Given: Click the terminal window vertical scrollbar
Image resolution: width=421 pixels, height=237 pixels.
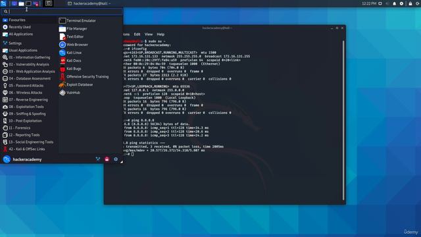Looking at the screenshot, I should (x=343, y=120).
